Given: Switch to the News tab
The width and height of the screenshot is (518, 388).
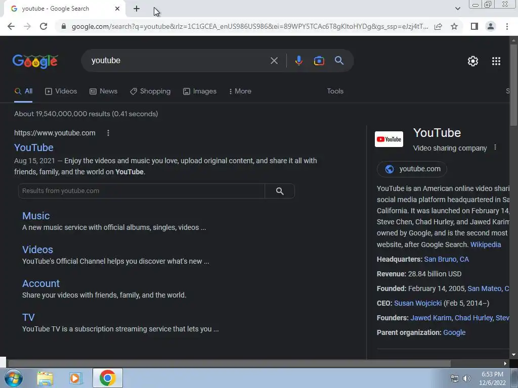Looking at the screenshot, I should coord(103,91).
